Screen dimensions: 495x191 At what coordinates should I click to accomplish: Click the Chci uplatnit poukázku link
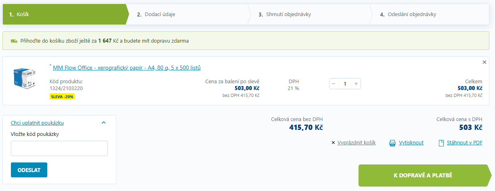pos(37,123)
